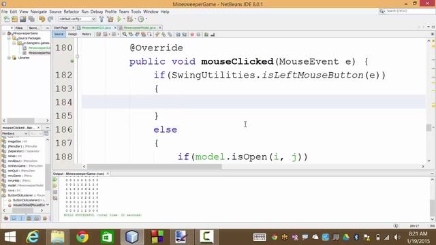Open the editor documents list dropdown arrow

429,27
